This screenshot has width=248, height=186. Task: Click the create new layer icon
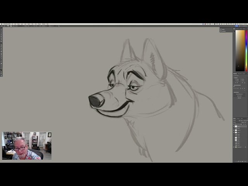tap(244, 161)
